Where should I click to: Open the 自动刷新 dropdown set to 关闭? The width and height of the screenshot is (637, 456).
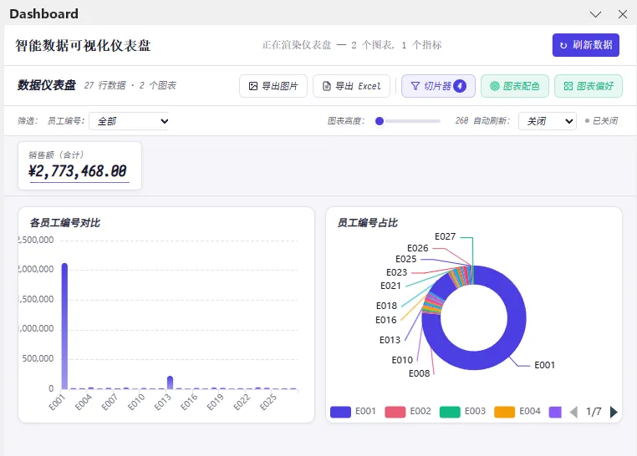pos(548,121)
